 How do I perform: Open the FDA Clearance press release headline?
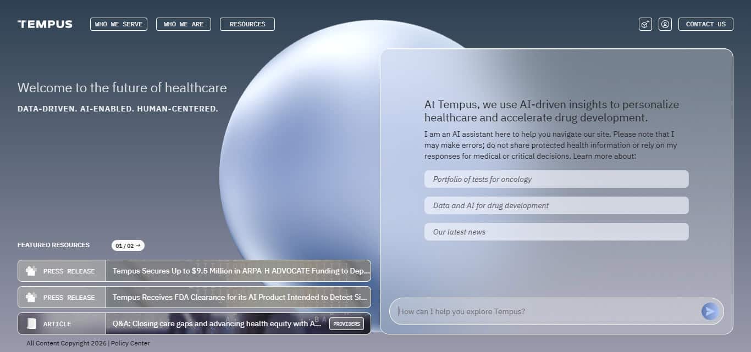coord(240,297)
